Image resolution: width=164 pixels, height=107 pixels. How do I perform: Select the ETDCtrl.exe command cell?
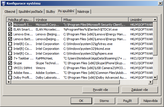pos(90,29)
